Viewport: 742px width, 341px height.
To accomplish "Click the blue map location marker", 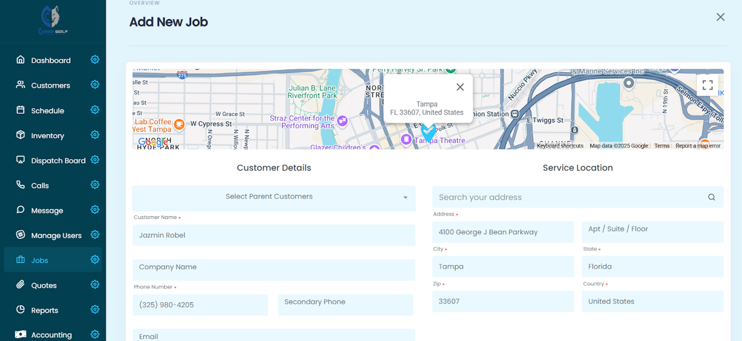I will [428, 132].
